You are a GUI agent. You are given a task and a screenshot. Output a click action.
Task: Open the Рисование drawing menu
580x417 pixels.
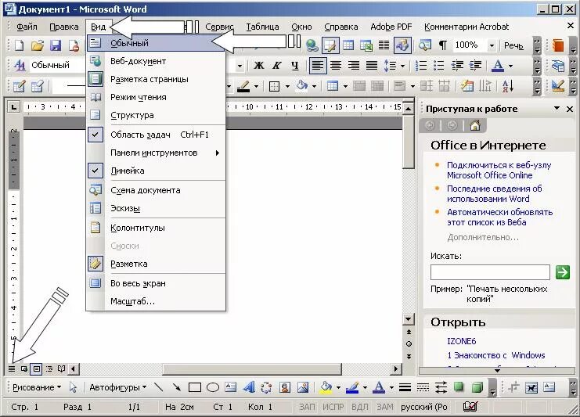click(36, 387)
